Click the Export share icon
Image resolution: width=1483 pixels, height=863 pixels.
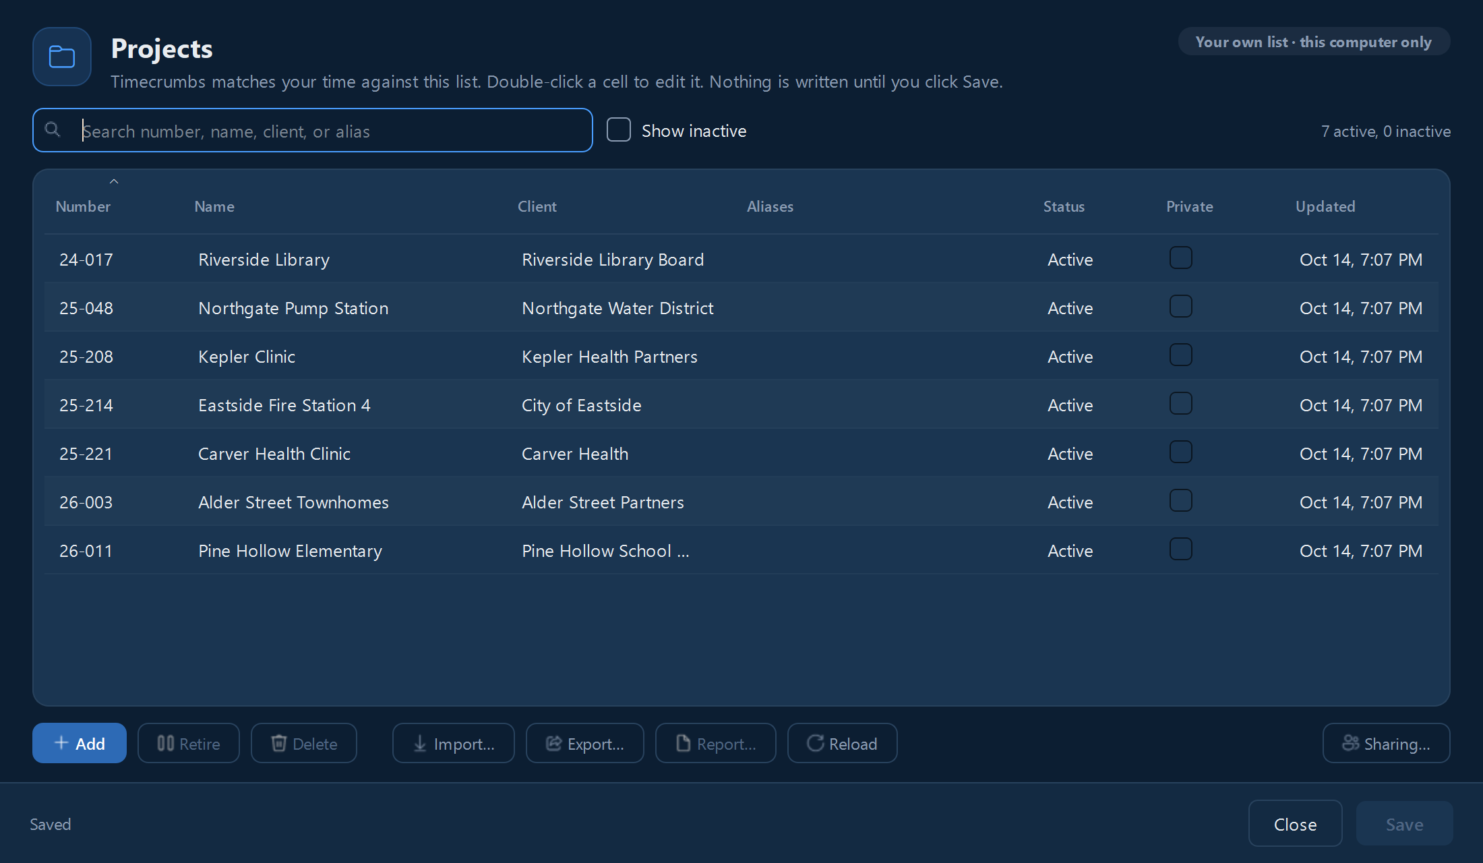coord(553,743)
